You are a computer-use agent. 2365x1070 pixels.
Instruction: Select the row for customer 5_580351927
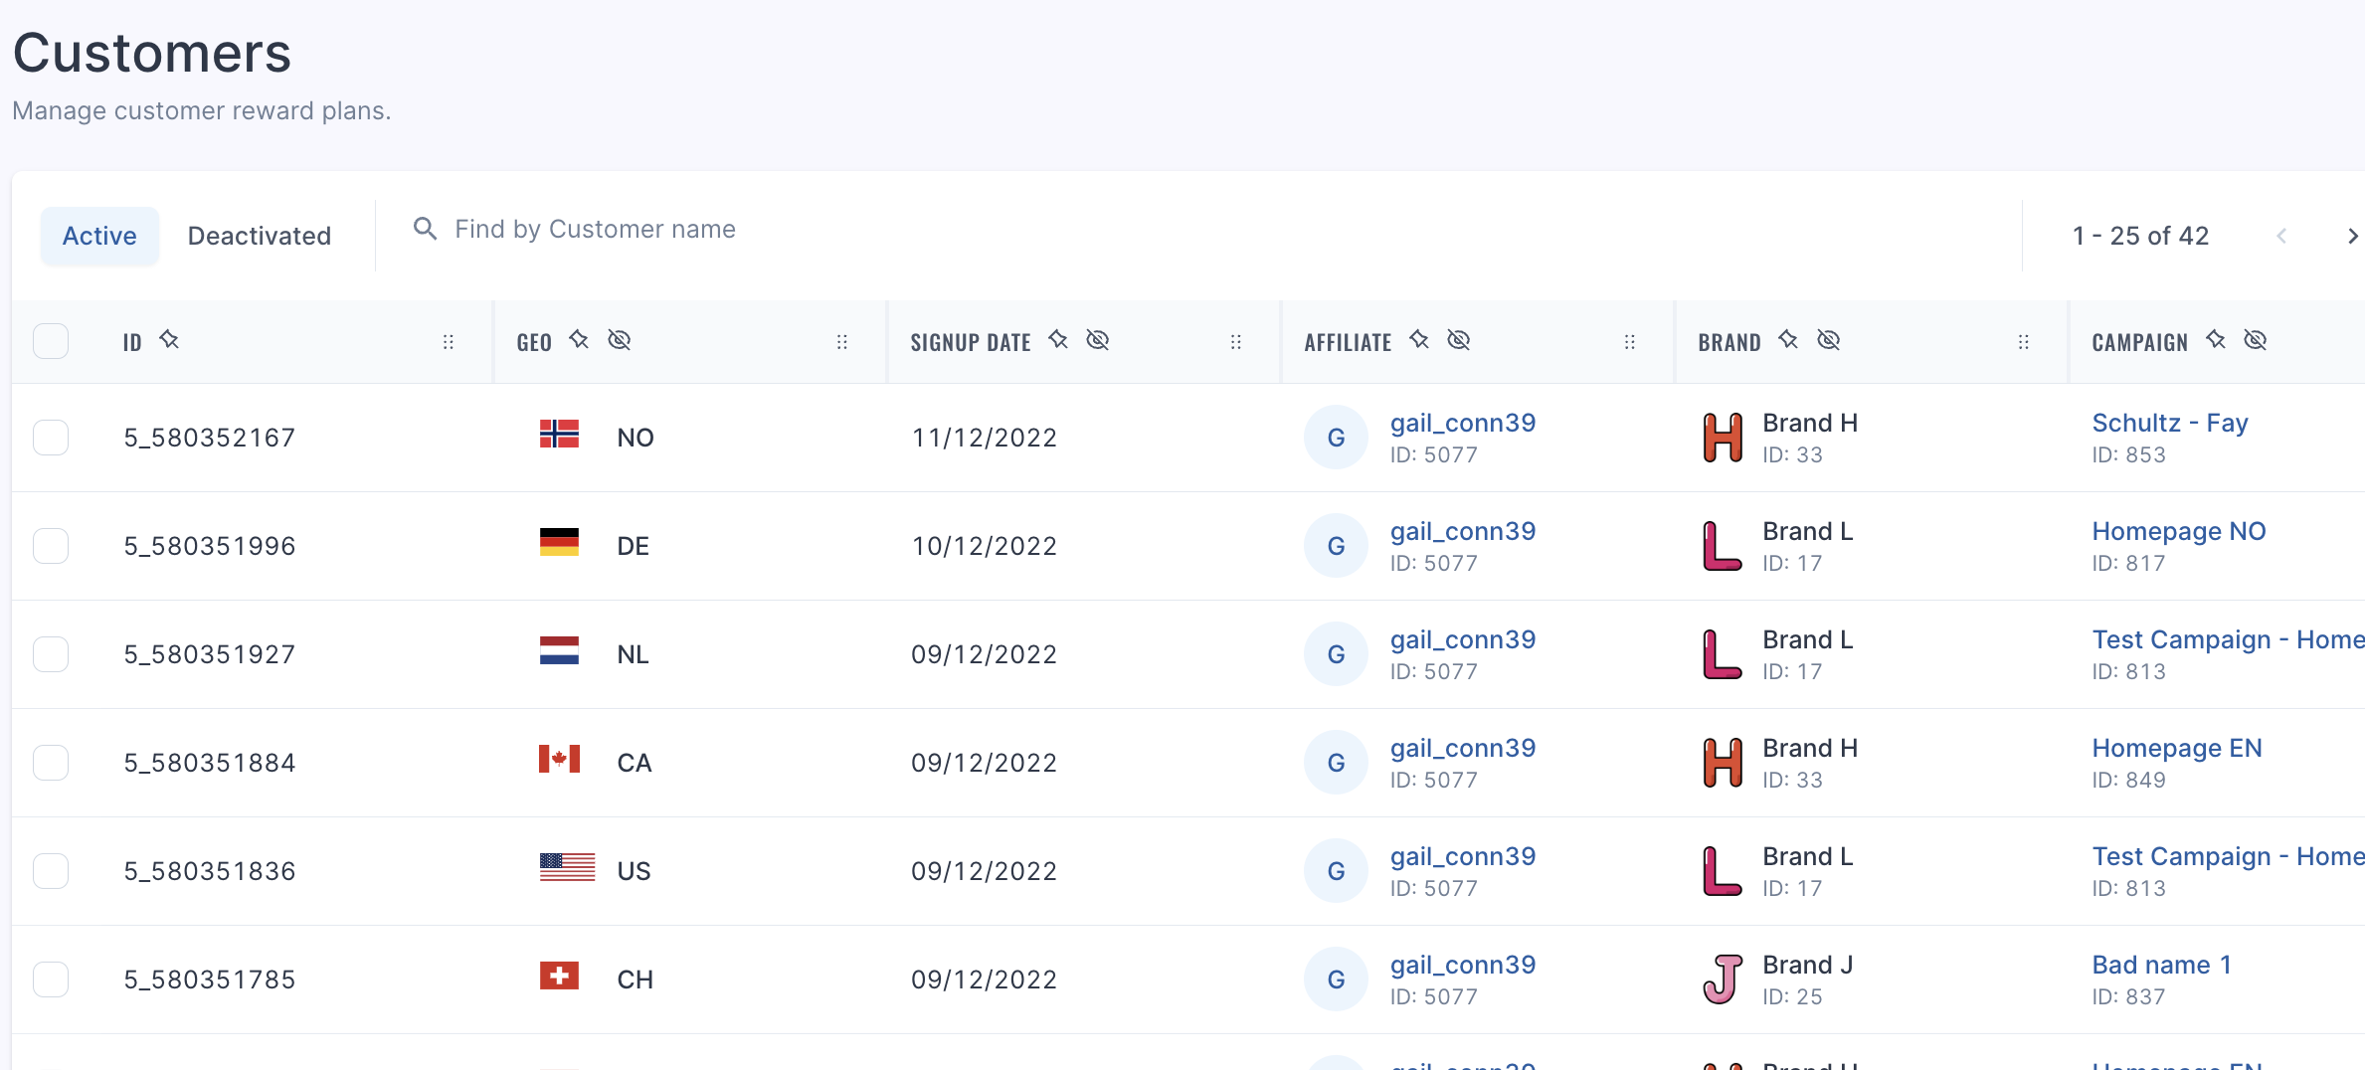click(51, 654)
